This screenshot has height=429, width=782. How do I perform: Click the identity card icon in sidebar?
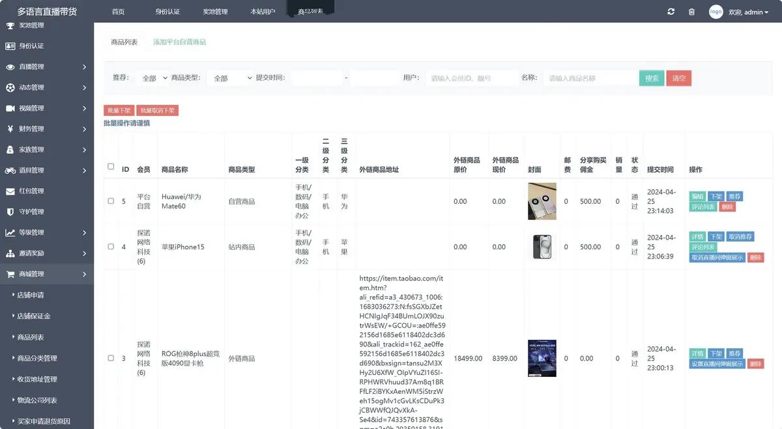[x=10, y=46]
